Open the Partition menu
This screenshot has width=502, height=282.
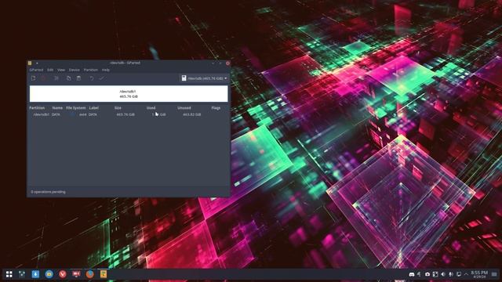91,70
